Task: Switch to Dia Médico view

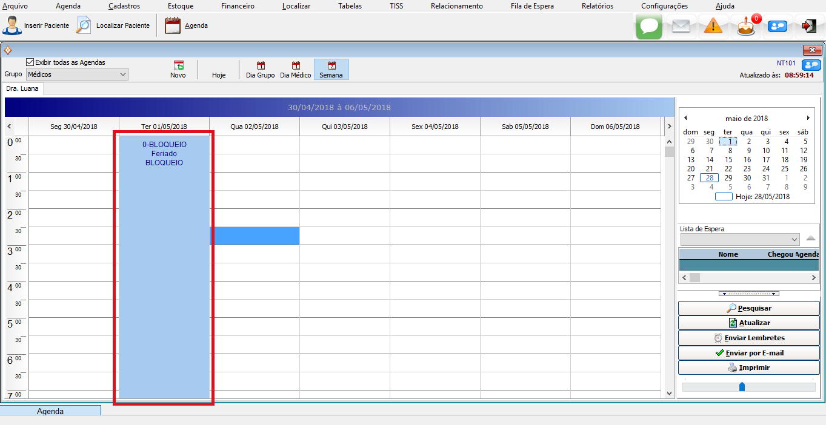Action: coord(295,70)
